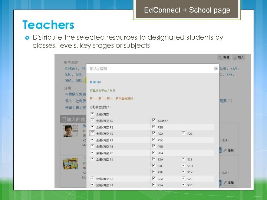The image size is (267, 200).
Task: Click the 學生組別 heading
Action: tap(71, 63)
